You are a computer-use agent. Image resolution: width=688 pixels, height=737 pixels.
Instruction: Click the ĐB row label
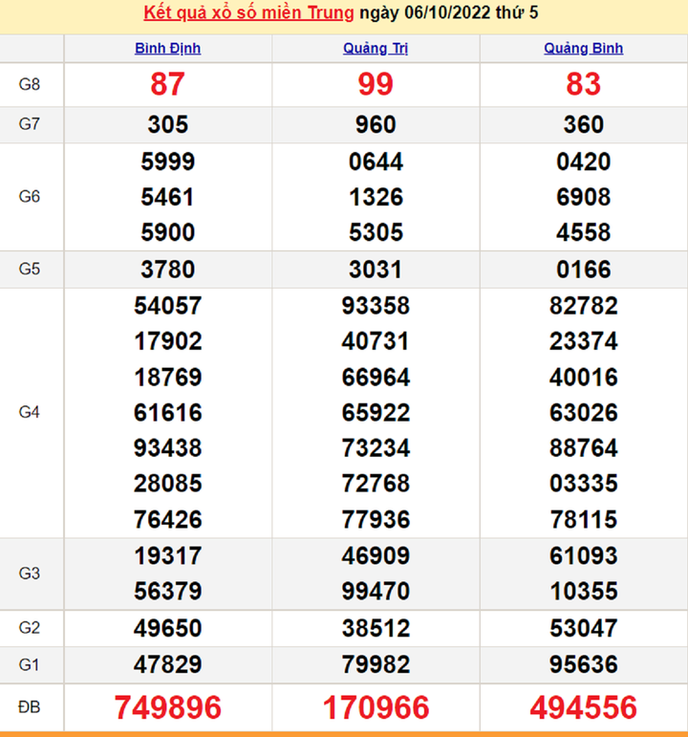[x=30, y=707]
